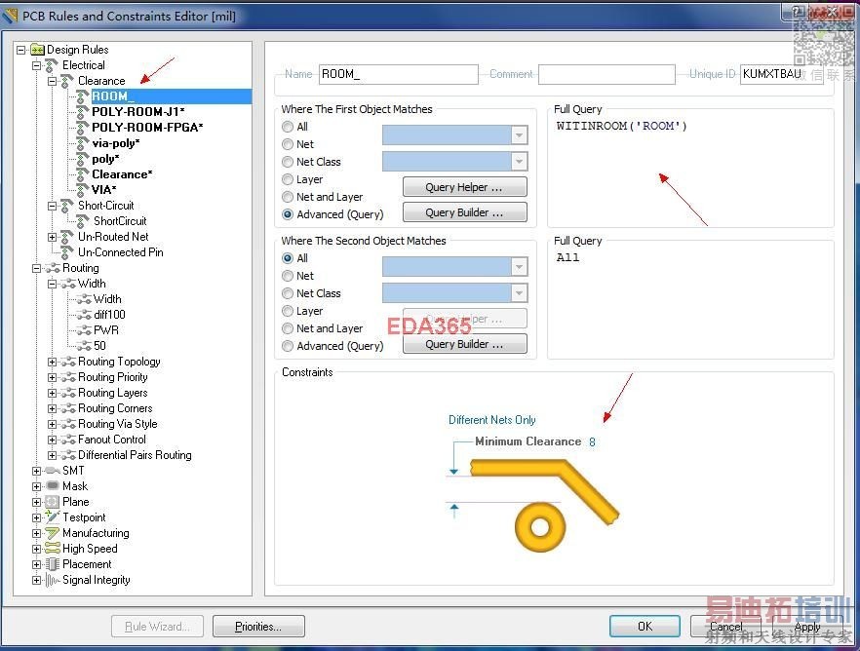
Task: Select the Routing Corners tree item
Action: pyautogui.click(x=115, y=408)
